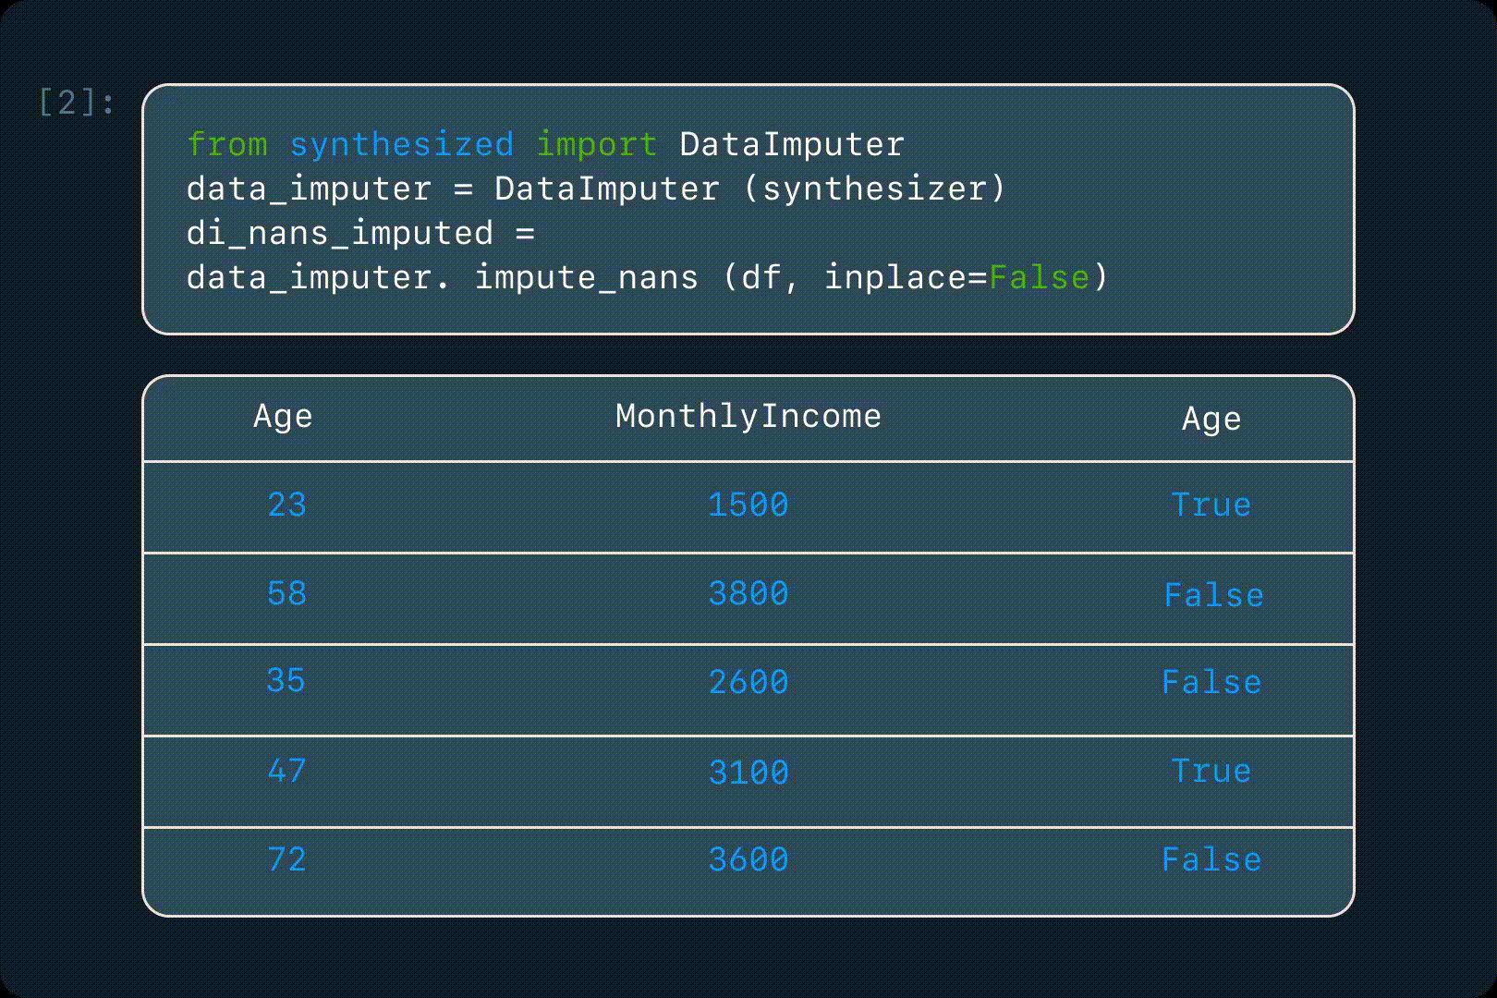Image resolution: width=1497 pixels, height=998 pixels.
Task: Click the 'from' keyword in the code
Action: coord(226,144)
